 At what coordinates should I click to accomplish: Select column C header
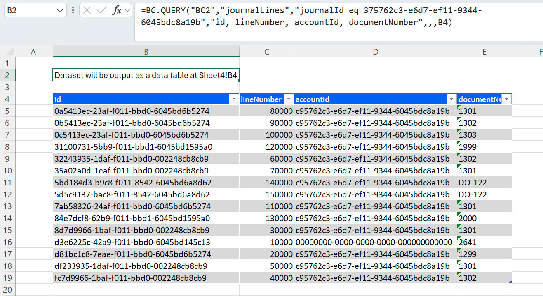267,52
